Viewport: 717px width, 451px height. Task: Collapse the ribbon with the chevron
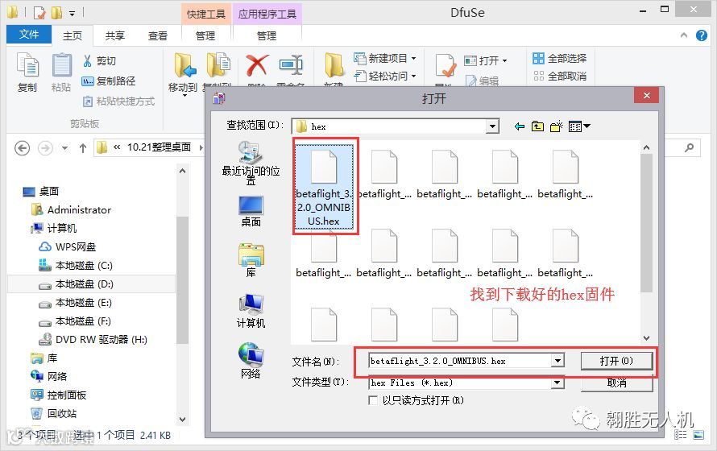coord(684,35)
